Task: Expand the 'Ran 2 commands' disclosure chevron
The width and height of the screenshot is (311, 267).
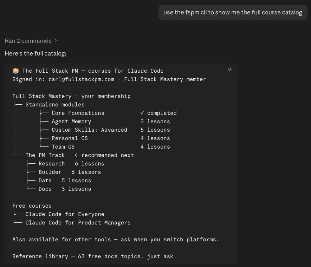Action: [56, 41]
